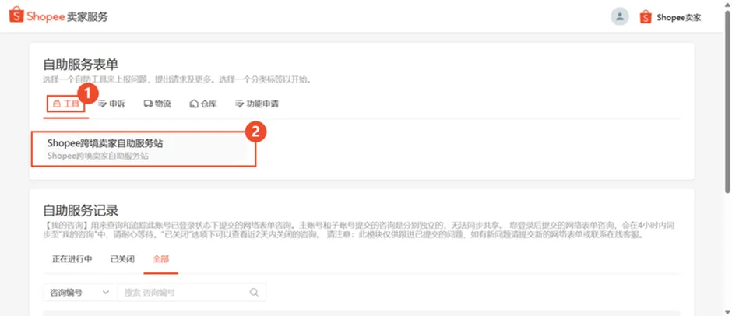The width and height of the screenshot is (732, 316).
Task: Click the scrollbar down arrow
Action: (727, 311)
